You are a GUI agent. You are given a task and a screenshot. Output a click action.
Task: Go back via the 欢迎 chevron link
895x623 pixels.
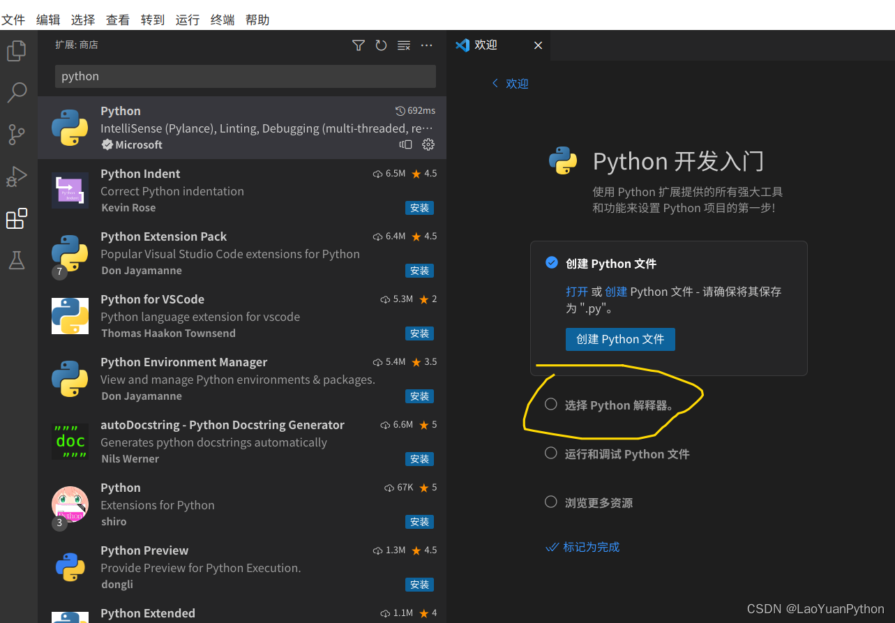[510, 84]
